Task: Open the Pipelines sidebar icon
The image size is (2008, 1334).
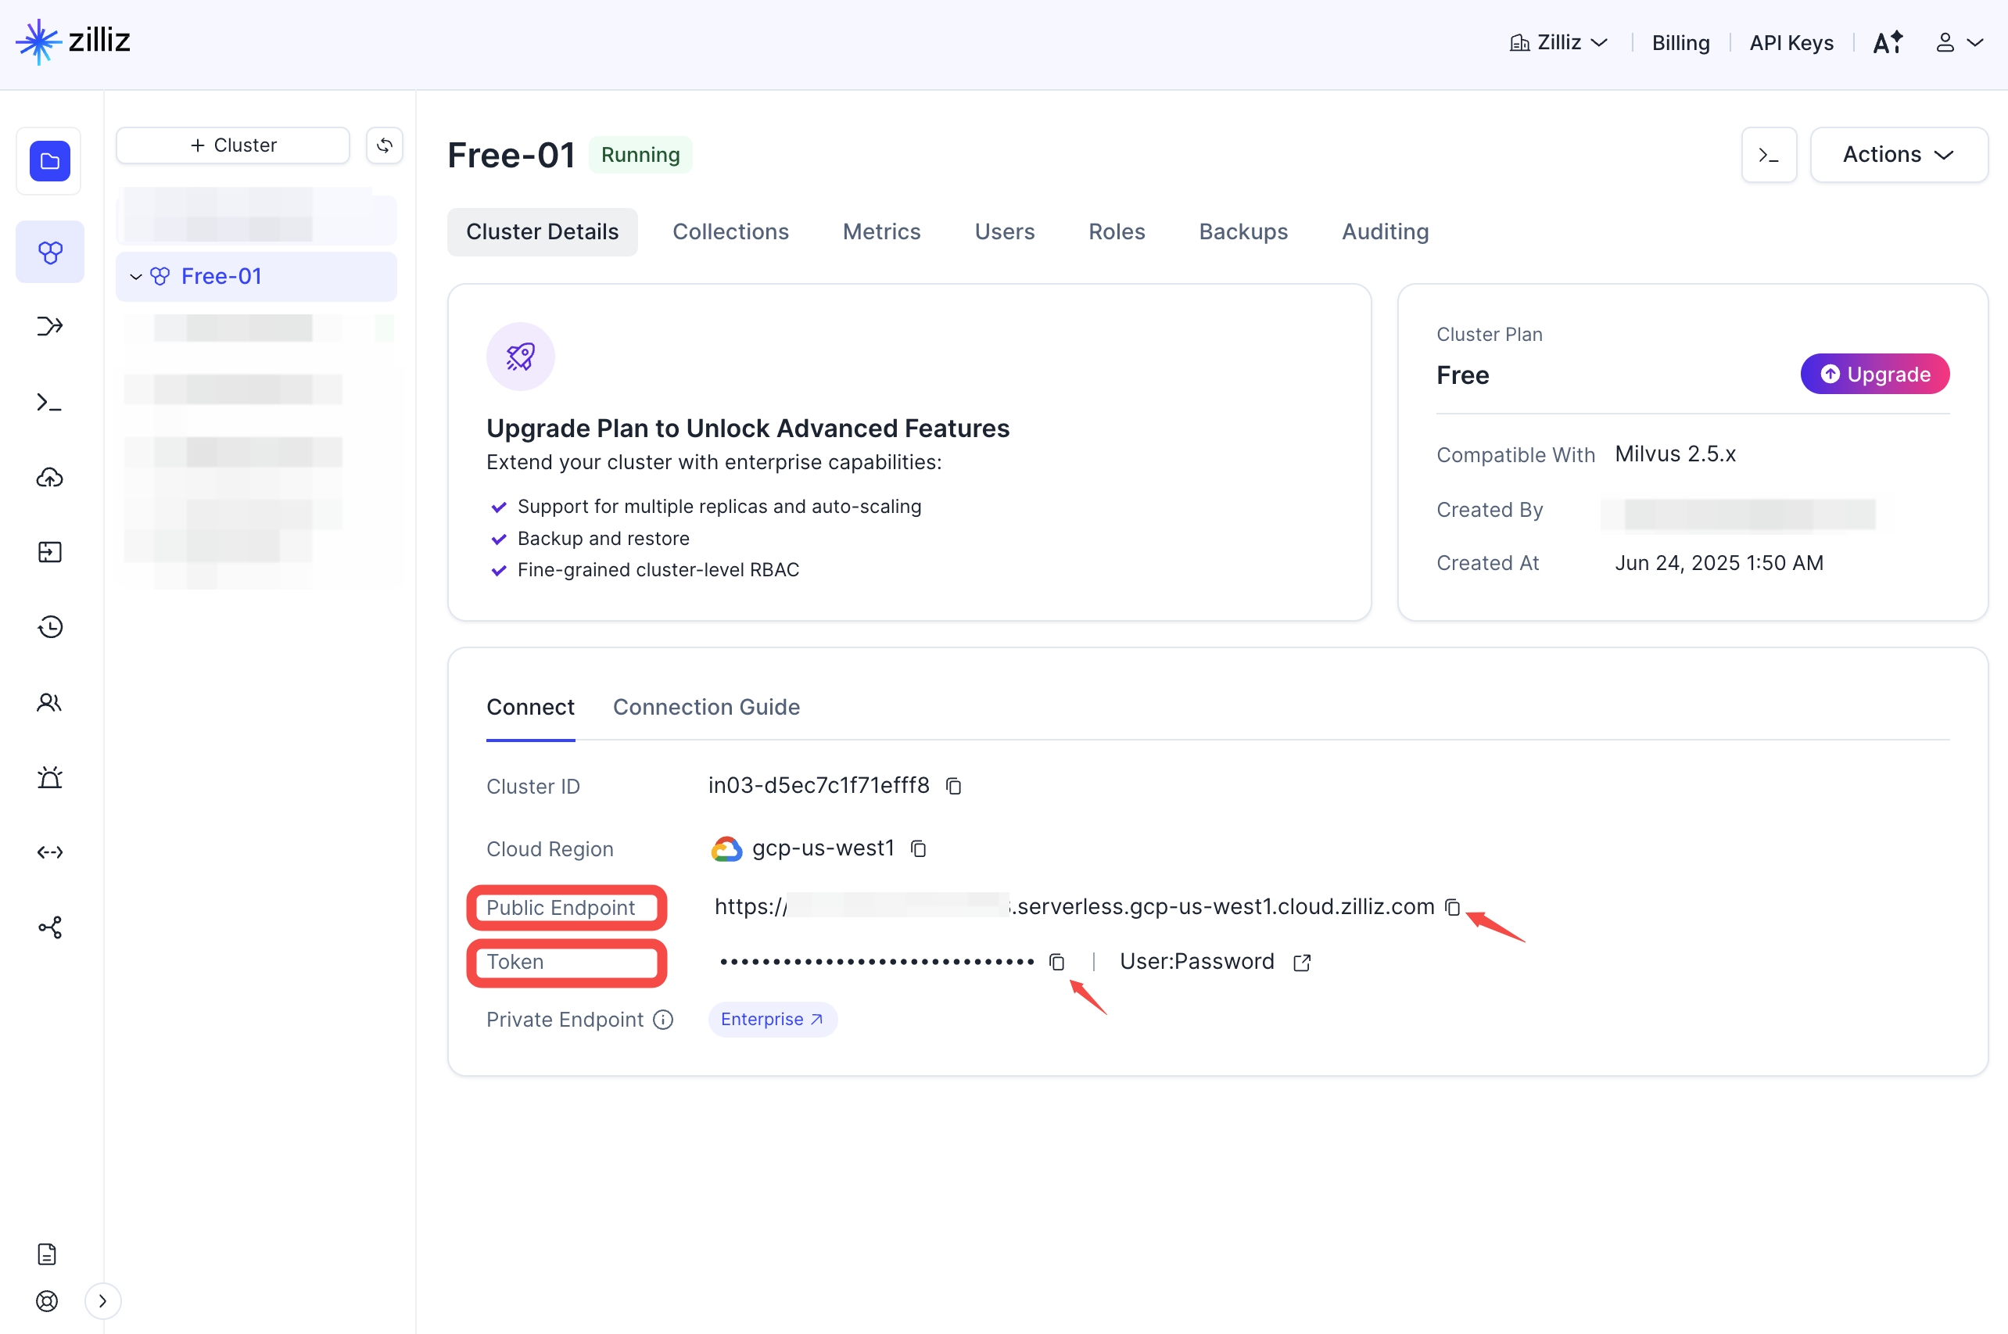Action: point(50,326)
